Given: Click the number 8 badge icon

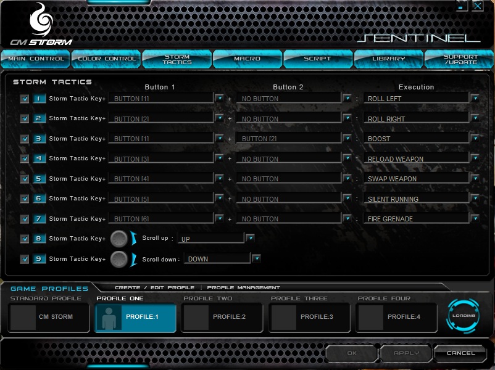Looking at the screenshot, I should (39, 239).
